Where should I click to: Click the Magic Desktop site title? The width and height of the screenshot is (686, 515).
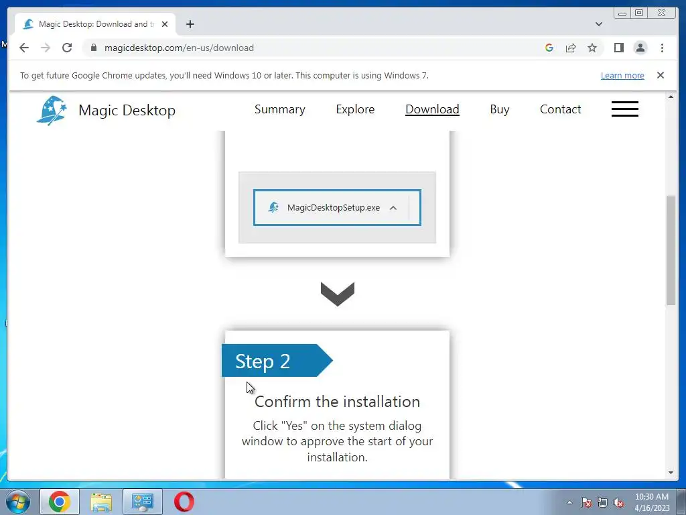[x=127, y=111]
